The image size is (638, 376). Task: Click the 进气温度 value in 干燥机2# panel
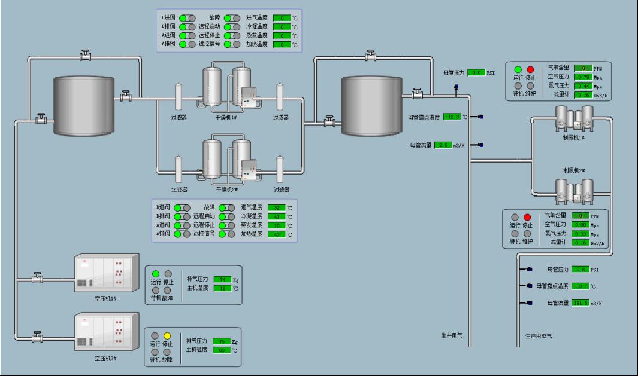point(276,208)
